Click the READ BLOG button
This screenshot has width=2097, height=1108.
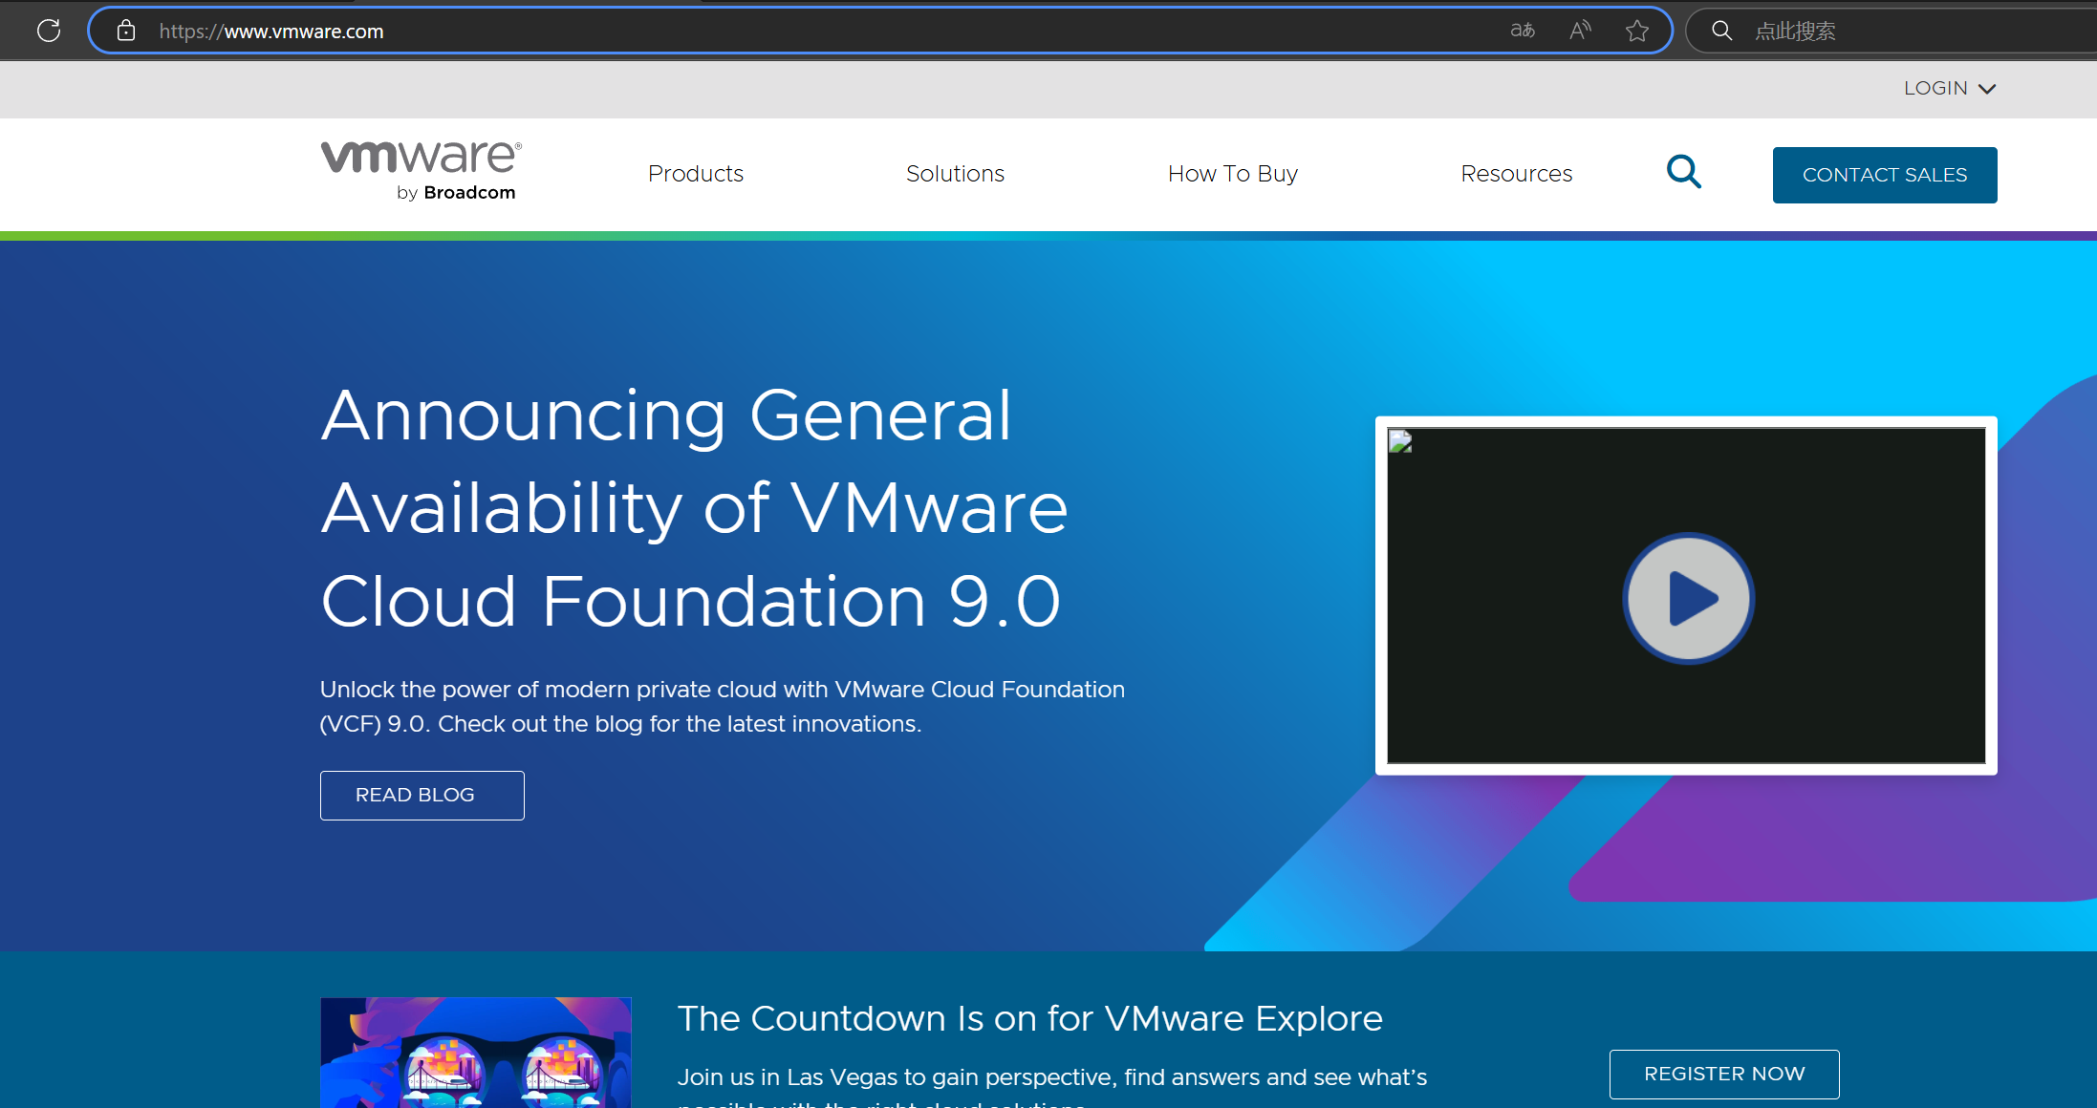pos(422,795)
